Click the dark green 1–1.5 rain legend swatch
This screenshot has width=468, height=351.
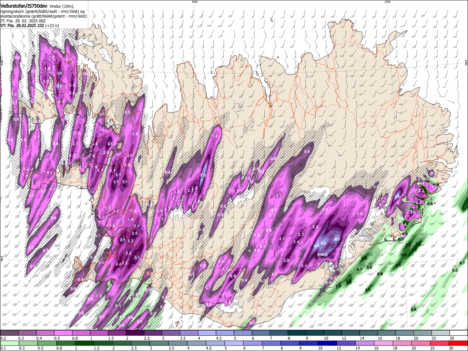pyautogui.click(x=84, y=343)
